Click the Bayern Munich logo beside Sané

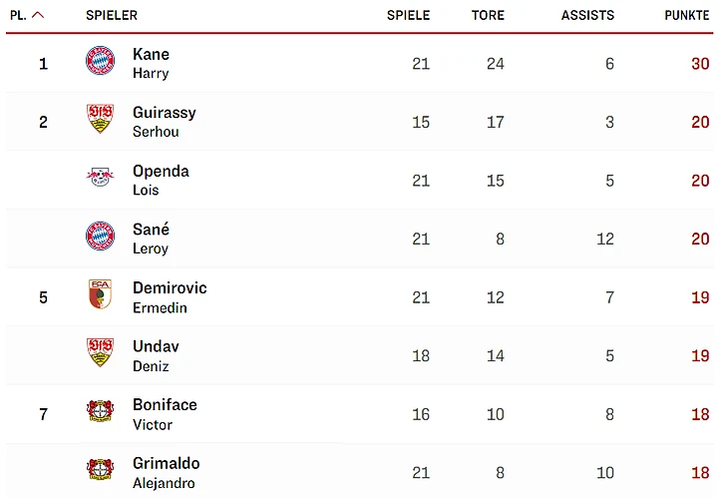click(100, 237)
